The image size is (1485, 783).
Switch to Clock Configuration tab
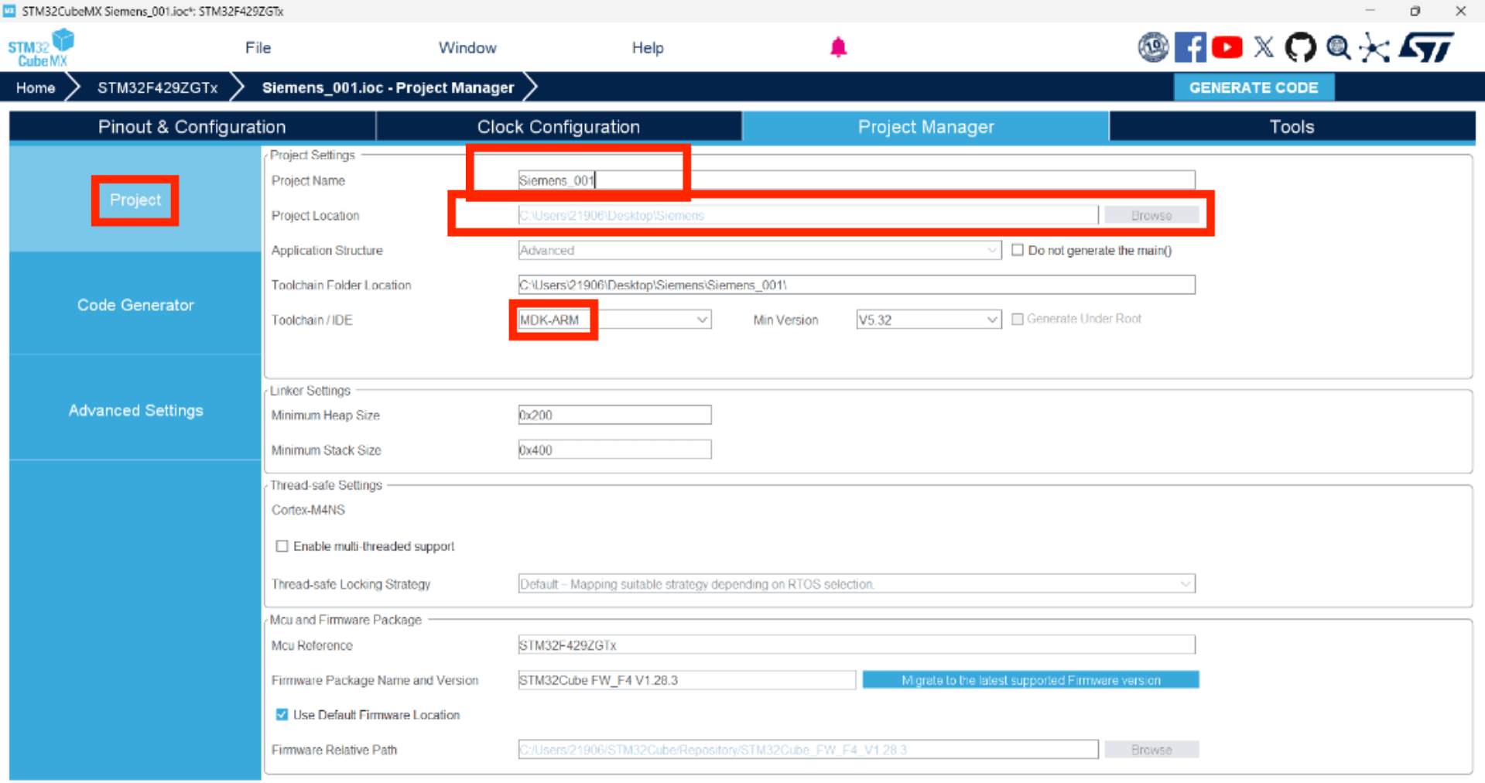558,127
